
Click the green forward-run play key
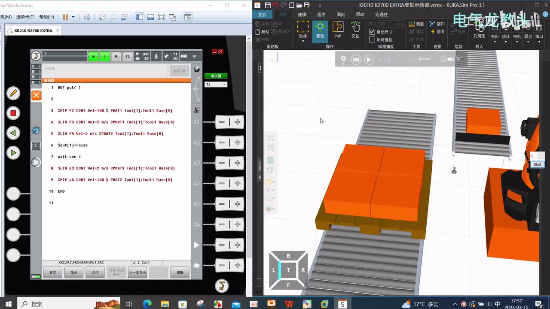[13, 153]
